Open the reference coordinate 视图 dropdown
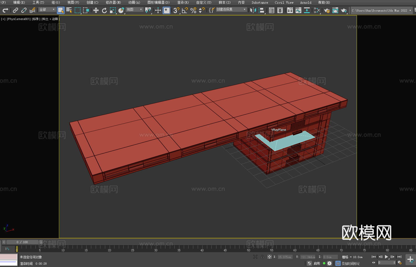 coord(134,9)
